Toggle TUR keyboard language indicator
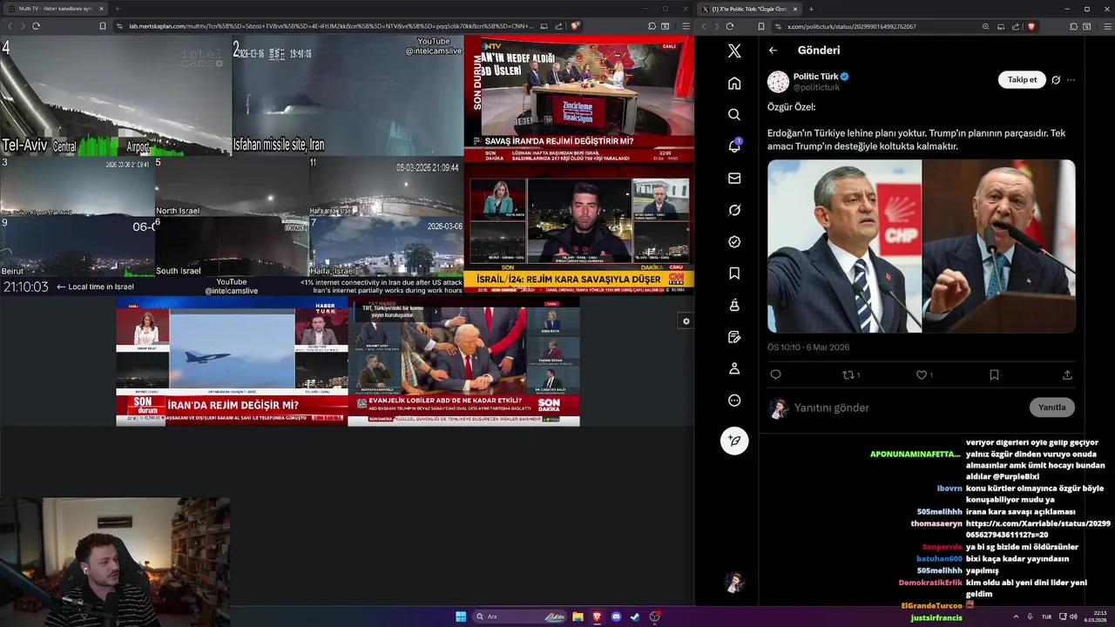The image size is (1115, 627). (1046, 617)
